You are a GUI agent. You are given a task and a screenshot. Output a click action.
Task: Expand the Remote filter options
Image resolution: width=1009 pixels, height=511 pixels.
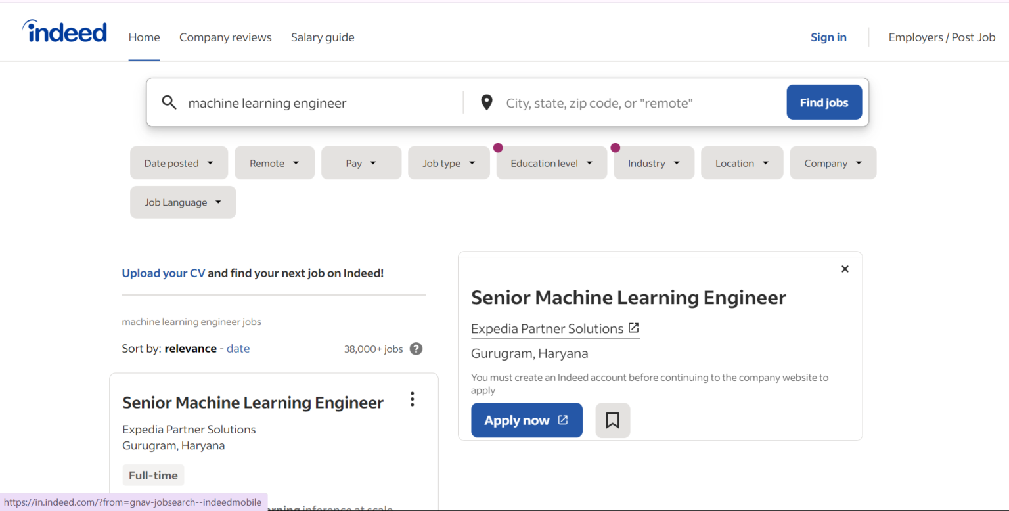[275, 162]
